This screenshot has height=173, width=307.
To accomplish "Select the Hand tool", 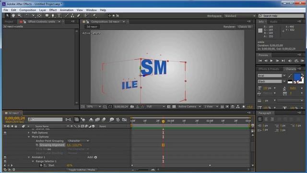I will point(13,15).
